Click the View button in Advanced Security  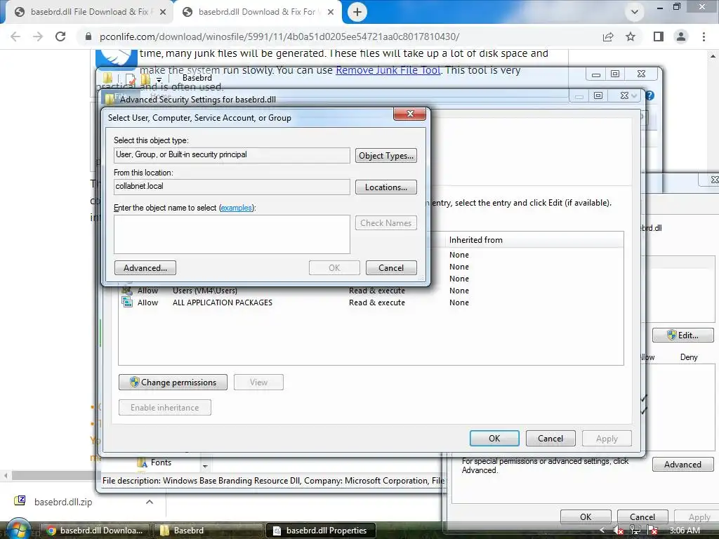(x=258, y=382)
